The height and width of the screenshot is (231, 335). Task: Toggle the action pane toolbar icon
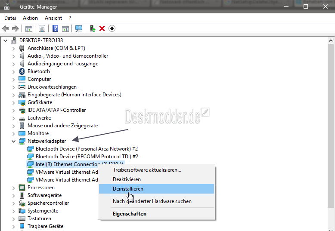[x=65, y=28]
